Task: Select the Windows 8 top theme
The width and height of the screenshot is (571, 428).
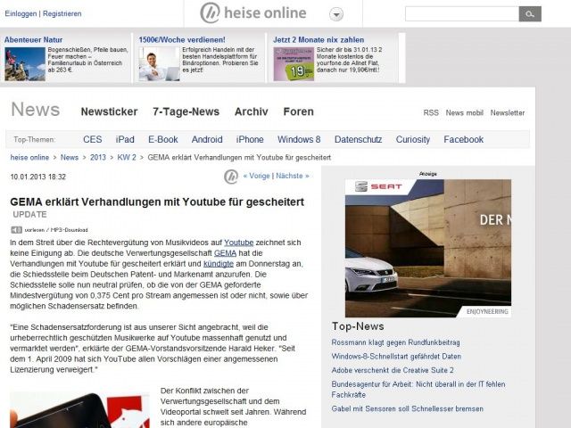Action: [x=299, y=139]
